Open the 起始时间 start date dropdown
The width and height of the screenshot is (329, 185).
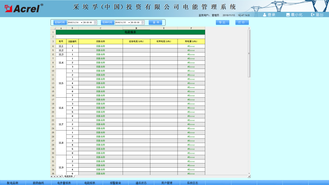point(82,22)
